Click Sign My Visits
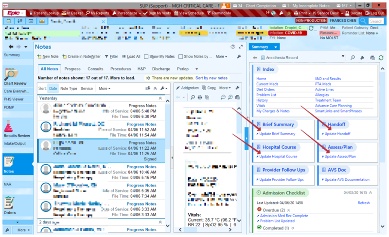389x237 pixels. (x=157, y=13)
